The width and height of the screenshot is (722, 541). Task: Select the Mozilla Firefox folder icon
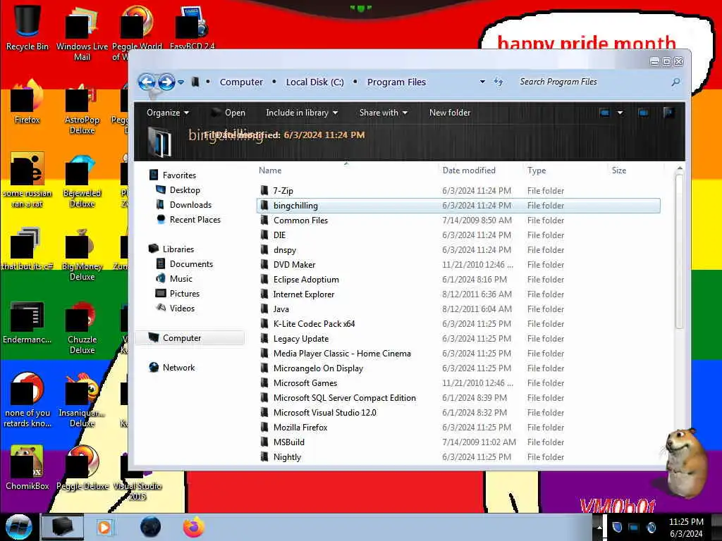point(264,428)
